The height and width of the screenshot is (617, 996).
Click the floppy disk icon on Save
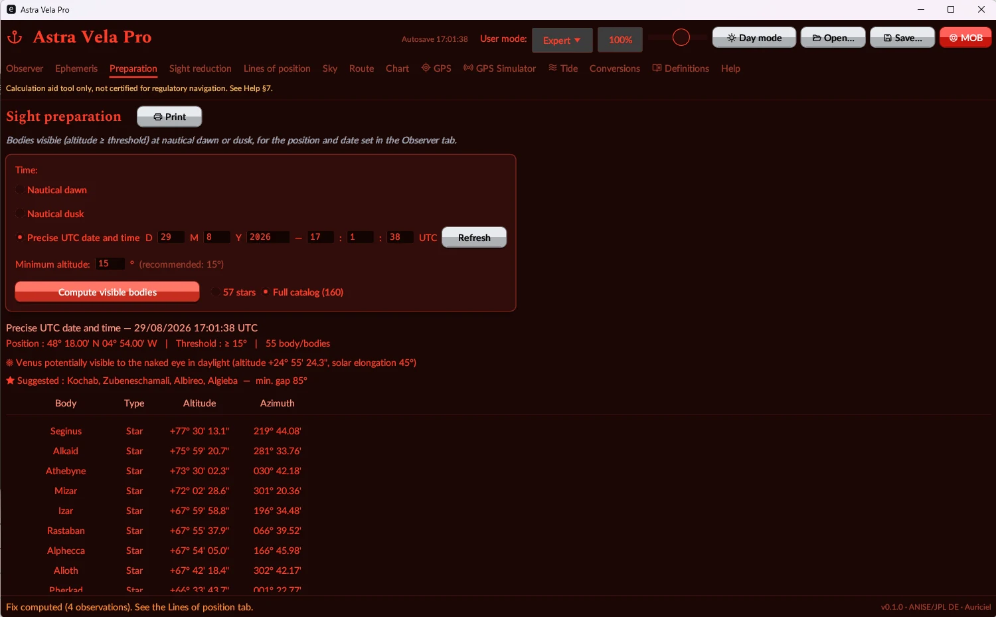(x=887, y=38)
